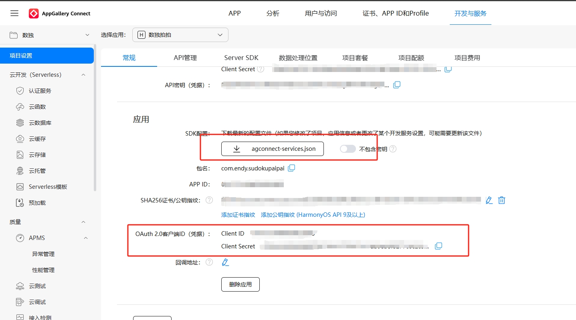The height and width of the screenshot is (320, 576).
Task: Switch to the 分析 top tab
Action: click(x=273, y=13)
